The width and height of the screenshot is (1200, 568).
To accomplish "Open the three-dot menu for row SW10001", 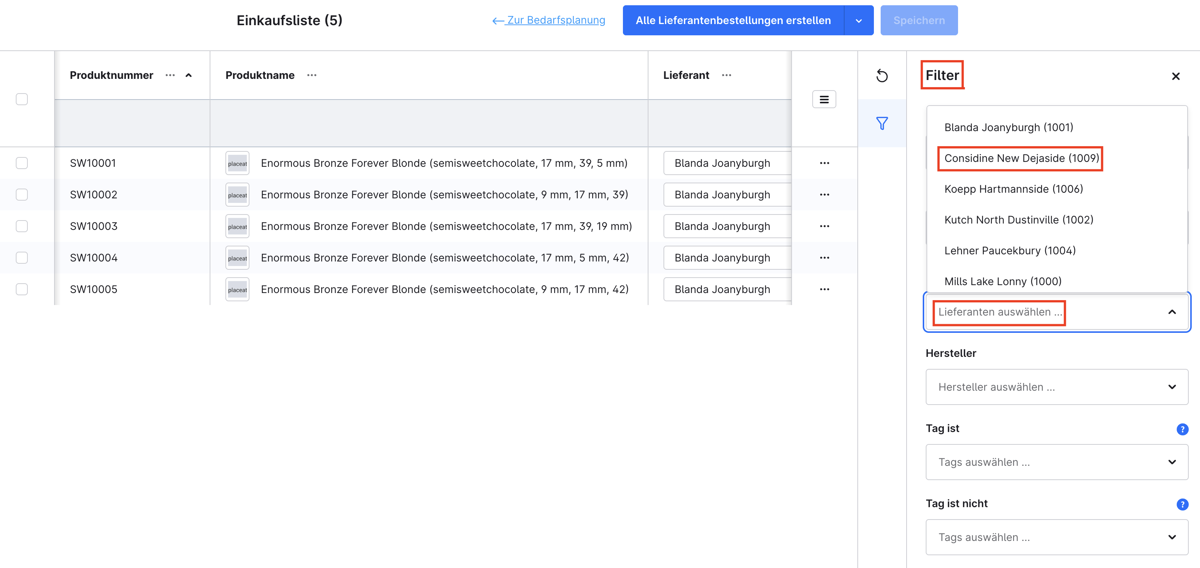I will (824, 163).
